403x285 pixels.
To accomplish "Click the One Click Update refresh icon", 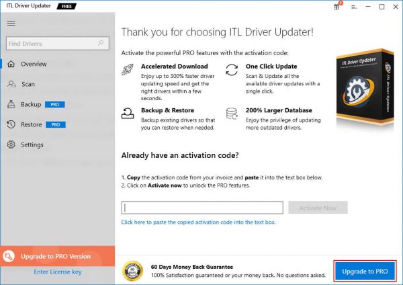I will (x=232, y=70).
